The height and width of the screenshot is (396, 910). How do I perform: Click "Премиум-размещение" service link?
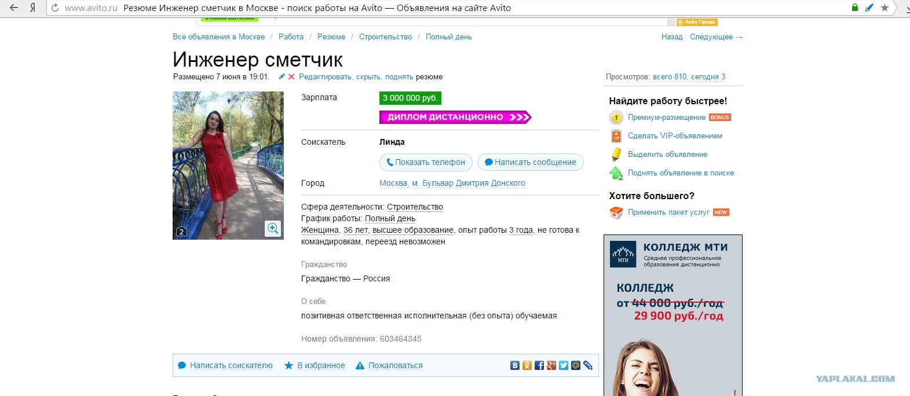667,117
